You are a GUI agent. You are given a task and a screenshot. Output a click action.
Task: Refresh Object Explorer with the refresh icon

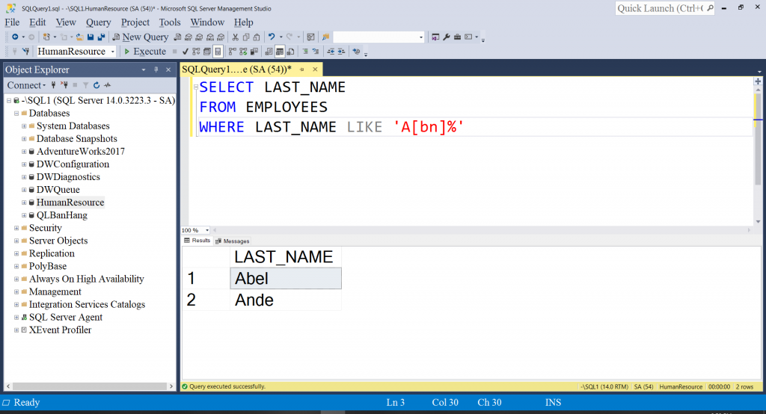pos(96,85)
